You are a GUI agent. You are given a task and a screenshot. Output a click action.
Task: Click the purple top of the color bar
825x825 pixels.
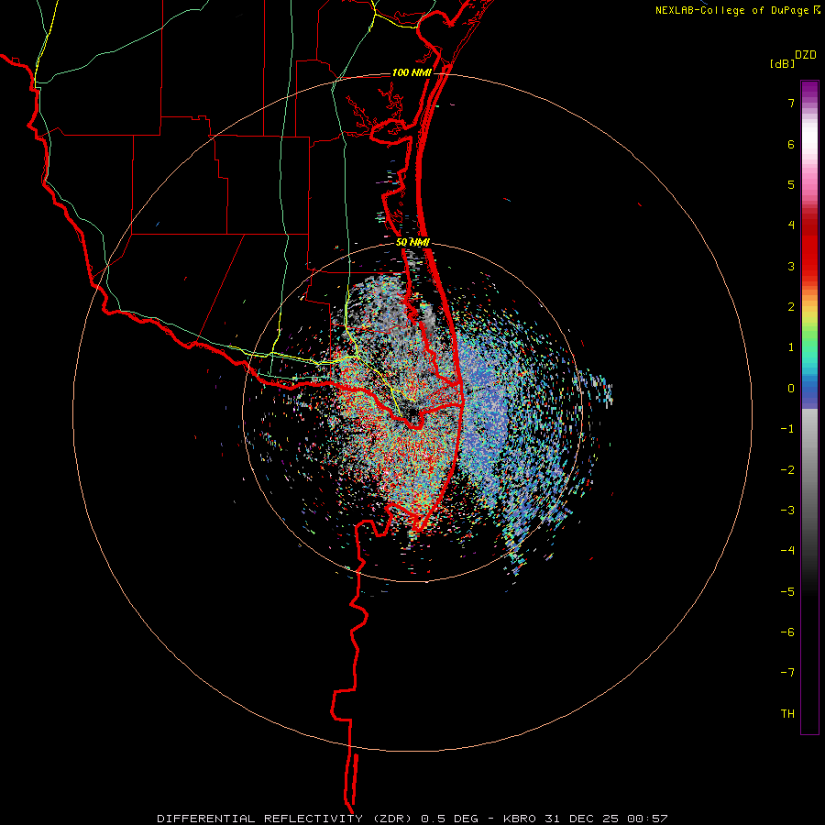pyautogui.click(x=809, y=90)
